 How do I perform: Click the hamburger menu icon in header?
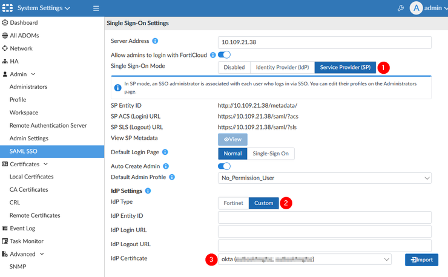click(x=96, y=8)
